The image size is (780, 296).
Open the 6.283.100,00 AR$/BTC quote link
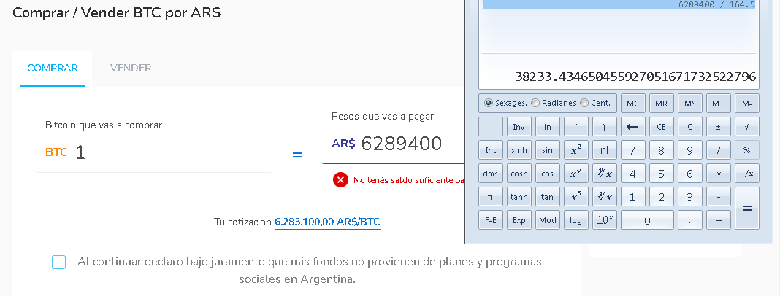pyautogui.click(x=327, y=222)
